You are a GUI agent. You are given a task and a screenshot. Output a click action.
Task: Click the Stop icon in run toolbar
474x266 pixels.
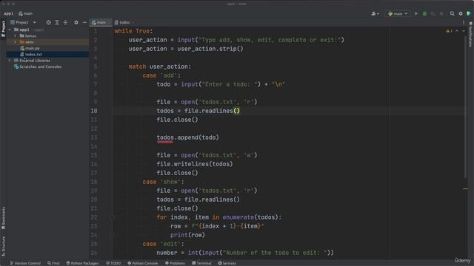[x=441, y=13]
